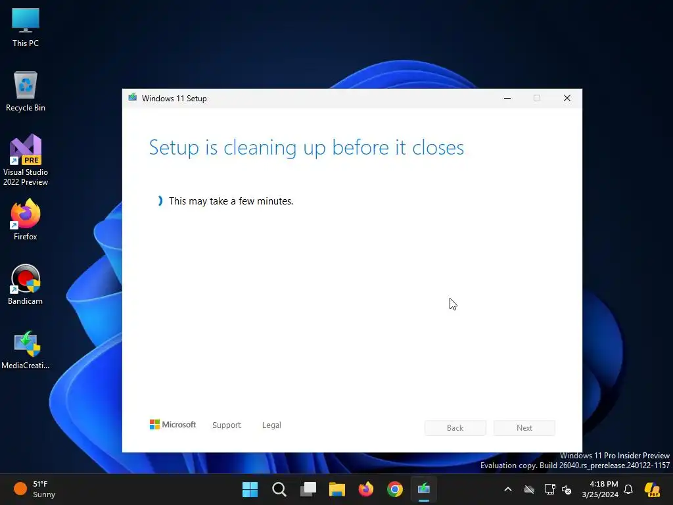This screenshot has width=673, height=505.
Task: Click the Back button in Setup
Action: [455, 427]
